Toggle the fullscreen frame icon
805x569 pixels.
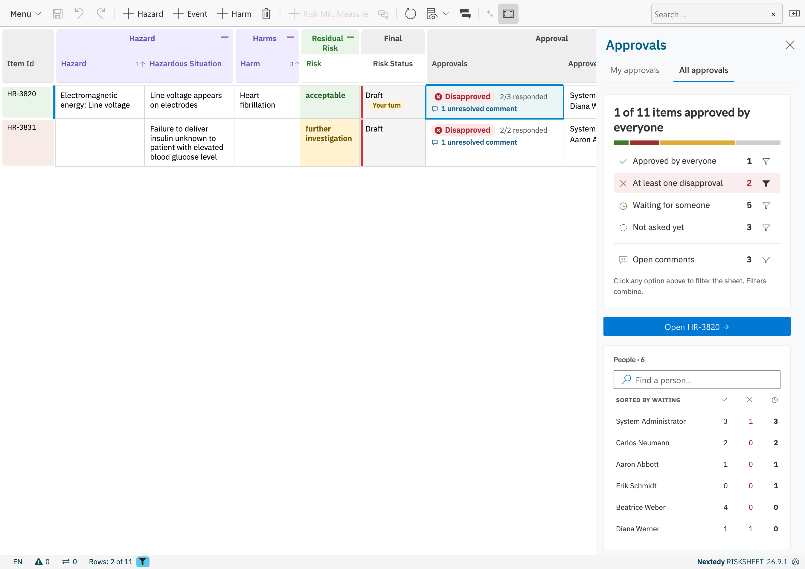(x=508, y=14)
